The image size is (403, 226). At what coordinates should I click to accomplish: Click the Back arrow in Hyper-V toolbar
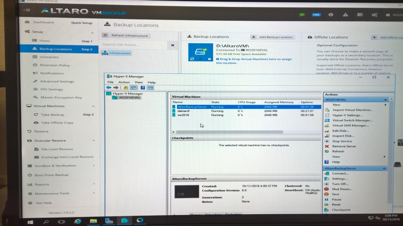click(x=108, y=88)
